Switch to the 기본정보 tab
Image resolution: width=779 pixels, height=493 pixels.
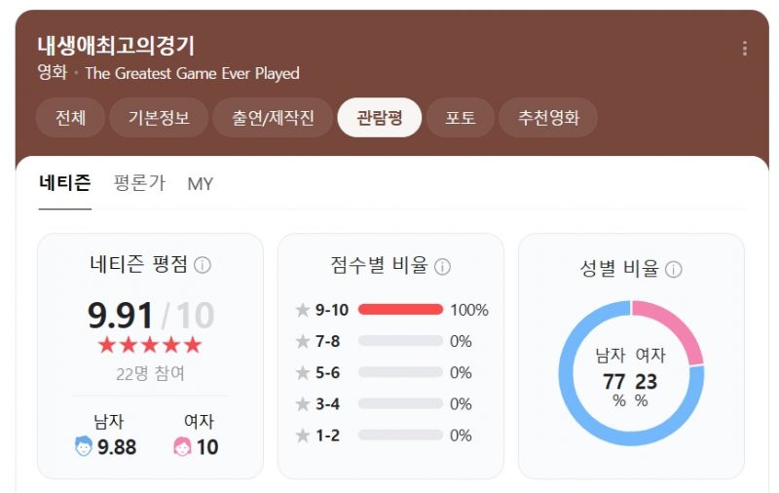point(159,118)
